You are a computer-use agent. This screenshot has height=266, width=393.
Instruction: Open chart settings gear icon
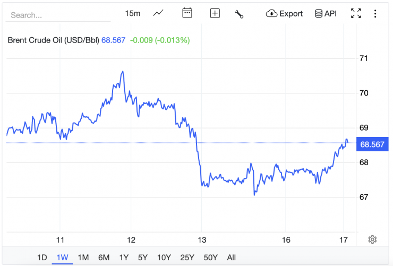tap(372, 239)
